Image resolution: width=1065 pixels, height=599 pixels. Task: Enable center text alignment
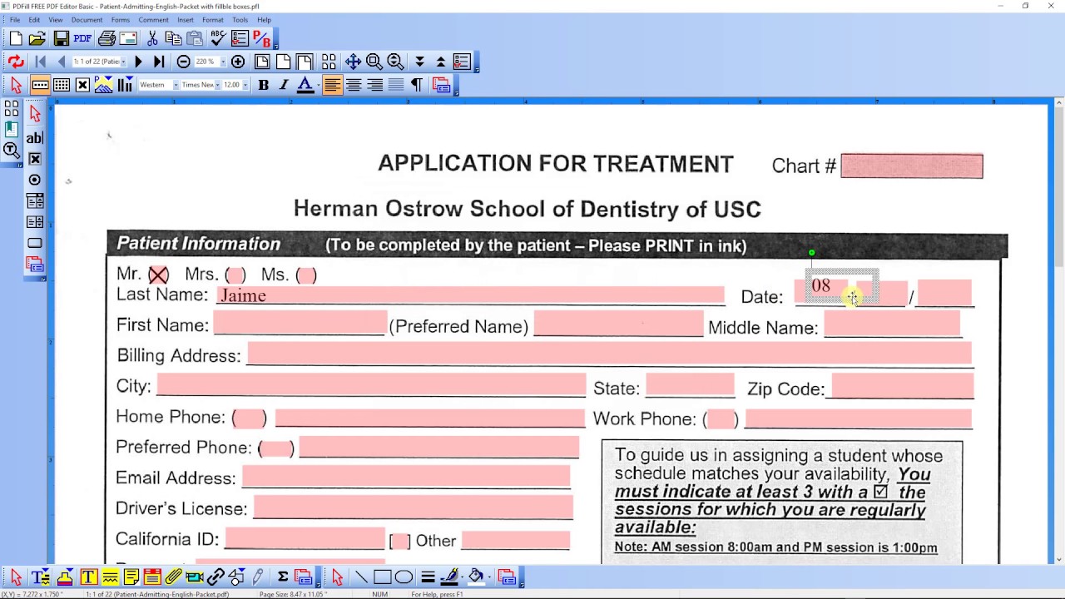[354, 85]
